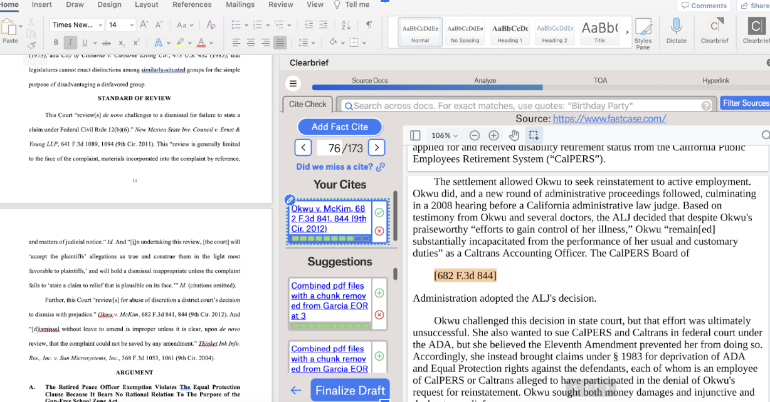Decrease paragraph indent

point(308,25)
